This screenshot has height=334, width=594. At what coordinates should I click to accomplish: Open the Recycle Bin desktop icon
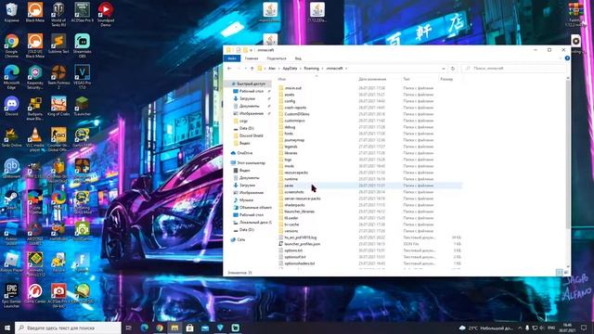pyautogui.click(x=11, y=12)
